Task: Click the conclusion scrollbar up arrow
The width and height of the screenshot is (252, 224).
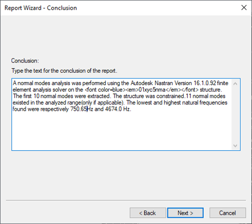Action: point(235,84)
